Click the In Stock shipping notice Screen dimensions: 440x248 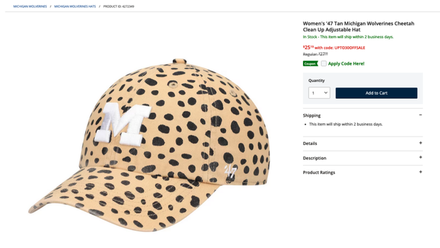click(348, 37)
